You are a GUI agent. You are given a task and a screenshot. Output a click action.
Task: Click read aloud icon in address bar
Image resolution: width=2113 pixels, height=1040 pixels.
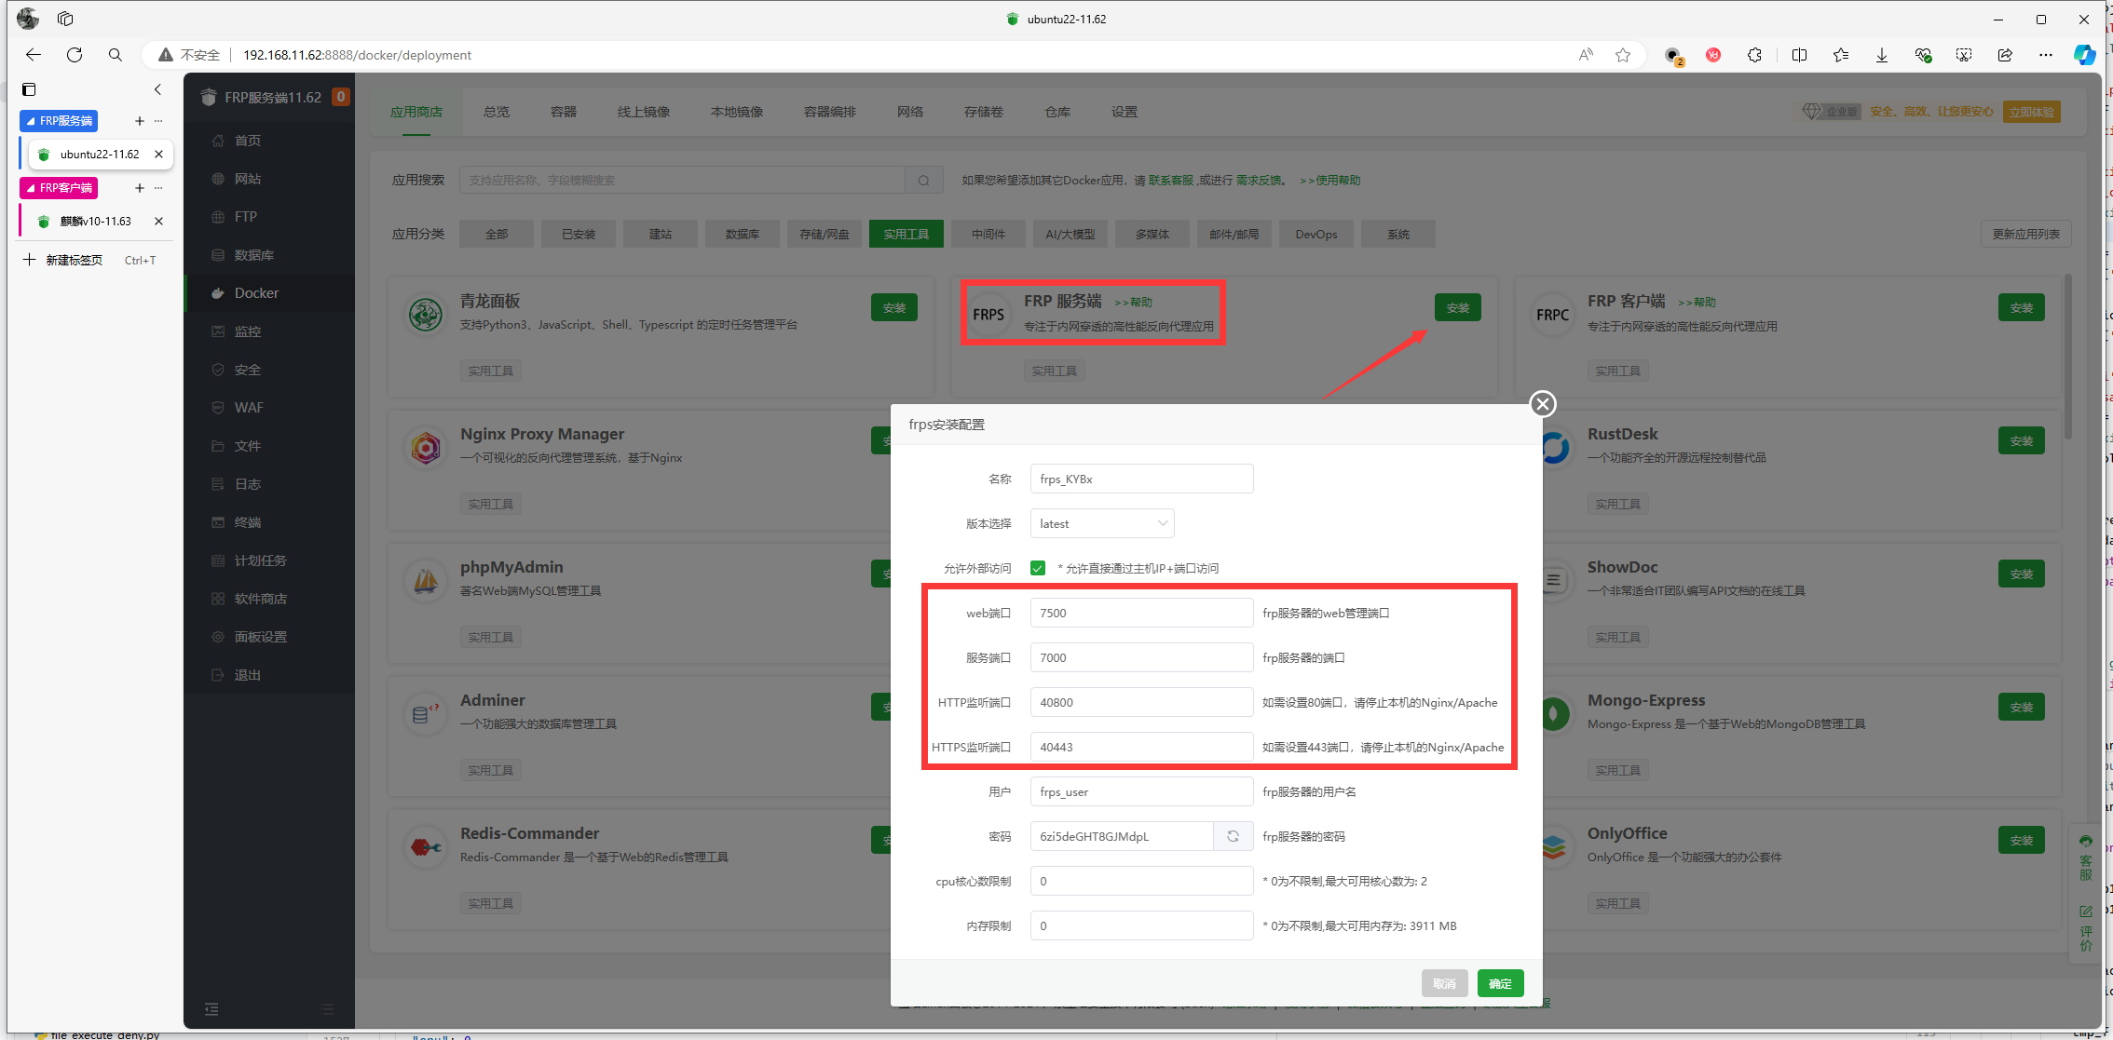(1586, 55)
